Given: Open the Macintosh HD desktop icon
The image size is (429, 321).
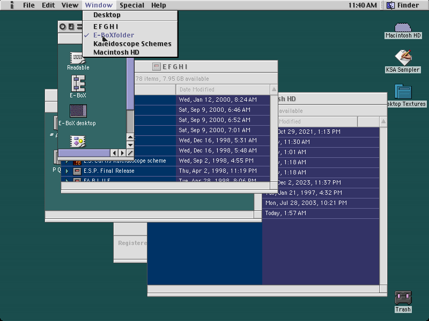Looking at the screenshot, I should click(403, 27).
